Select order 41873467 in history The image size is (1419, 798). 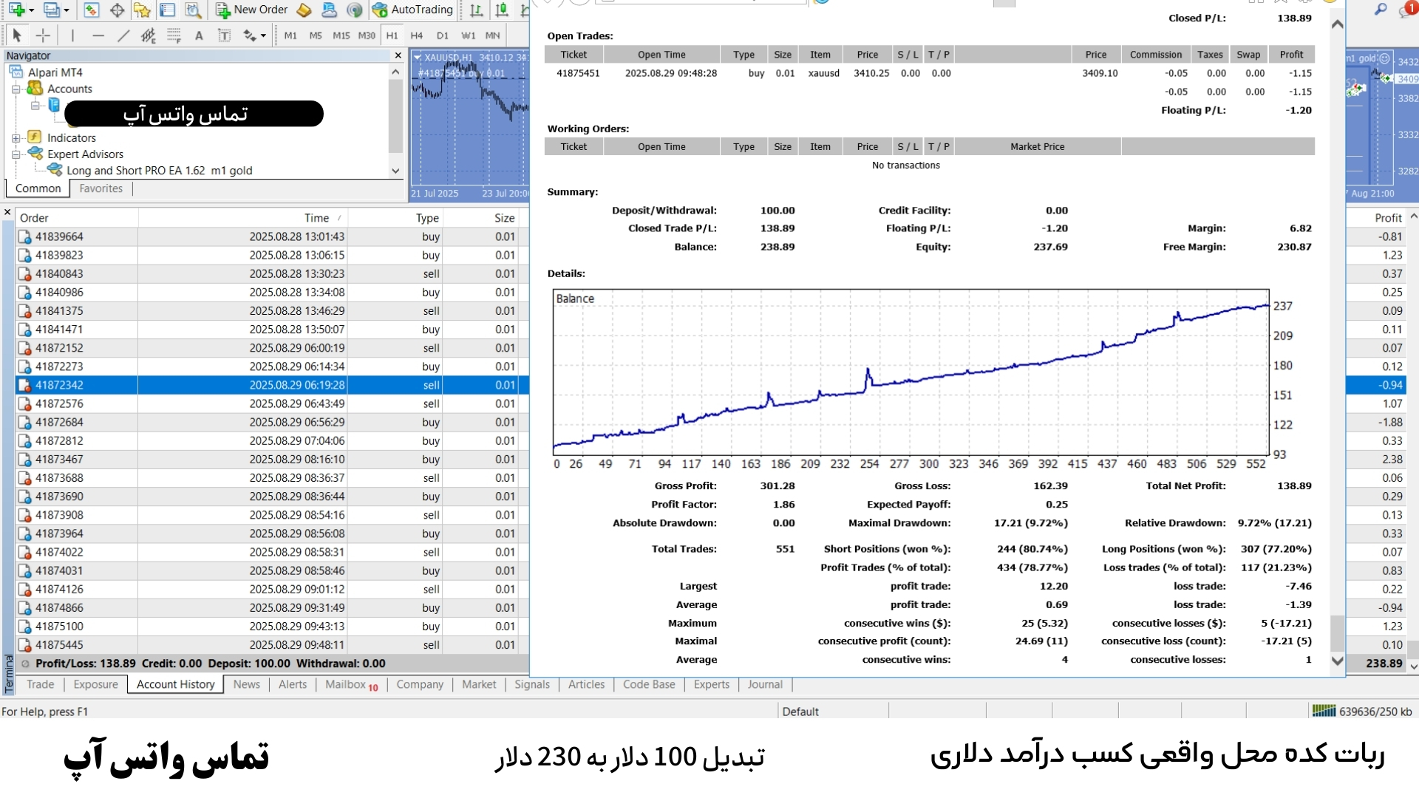point(59,459)
